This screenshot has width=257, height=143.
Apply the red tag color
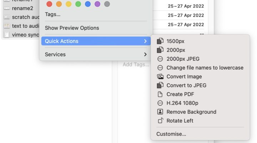(49, 4)
